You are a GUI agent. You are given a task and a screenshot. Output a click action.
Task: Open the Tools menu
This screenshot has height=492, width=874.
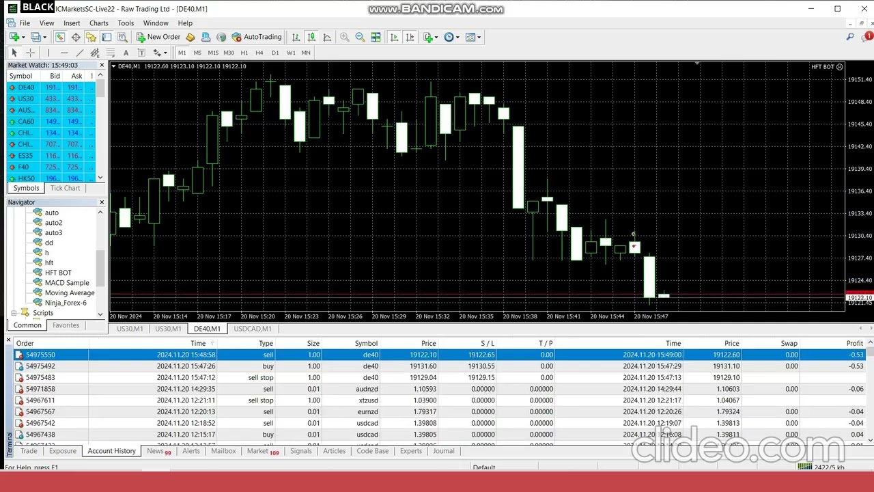(x=126, y=23)
